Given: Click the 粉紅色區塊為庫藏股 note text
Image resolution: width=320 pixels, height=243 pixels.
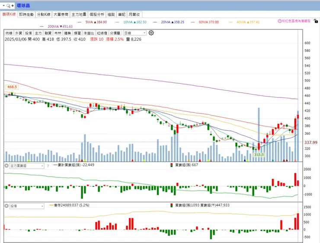Looking at the screenshot, I should coord(296,21).
